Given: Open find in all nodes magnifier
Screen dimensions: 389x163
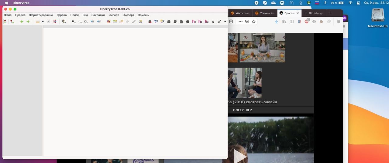Looking at the screenshot, I should point(64,22).
